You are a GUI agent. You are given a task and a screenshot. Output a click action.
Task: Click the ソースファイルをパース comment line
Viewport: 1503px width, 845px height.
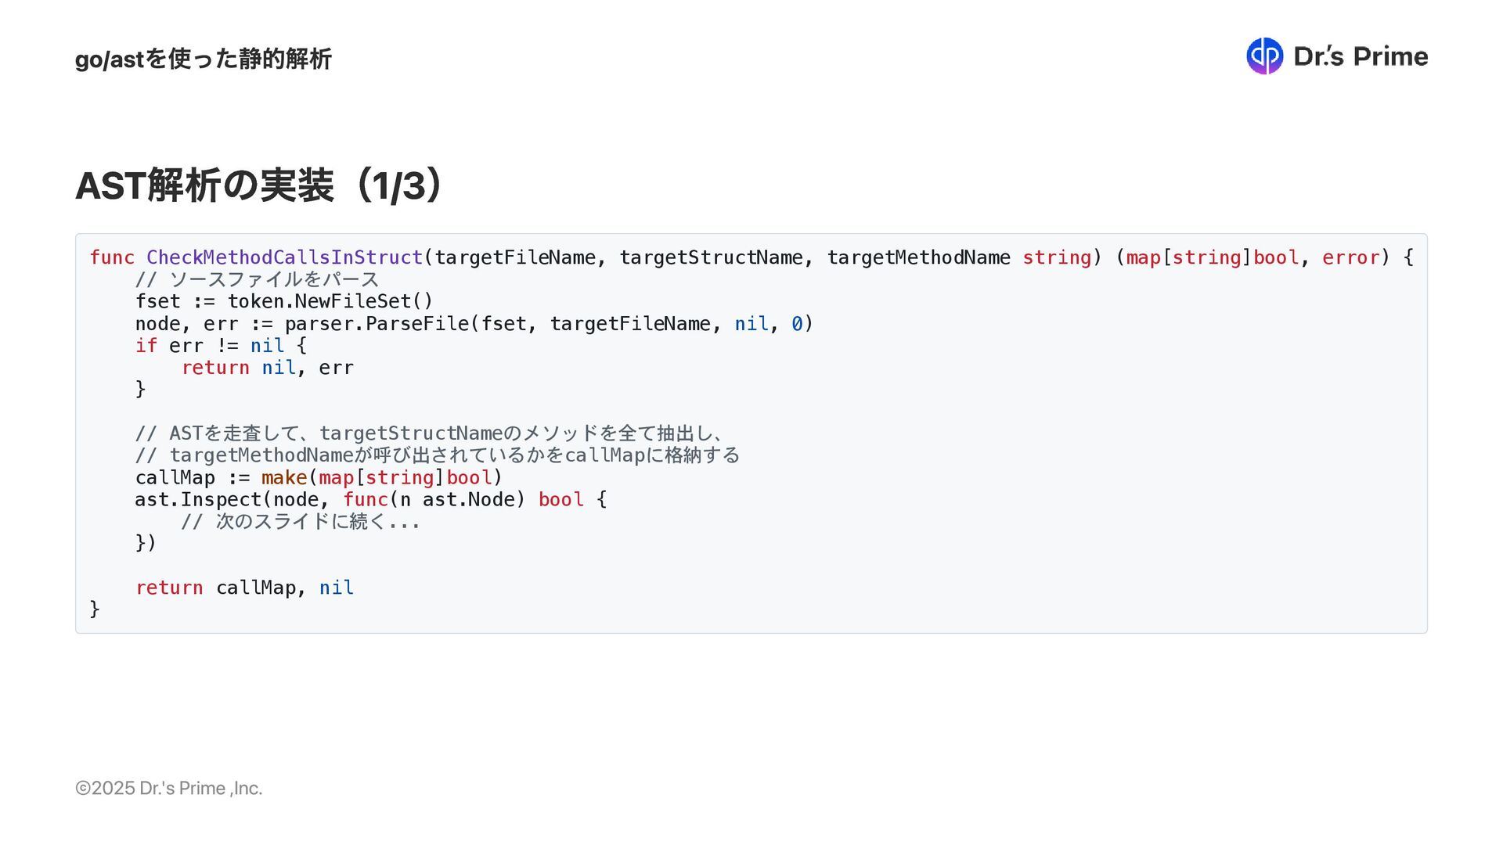[257, 279]
